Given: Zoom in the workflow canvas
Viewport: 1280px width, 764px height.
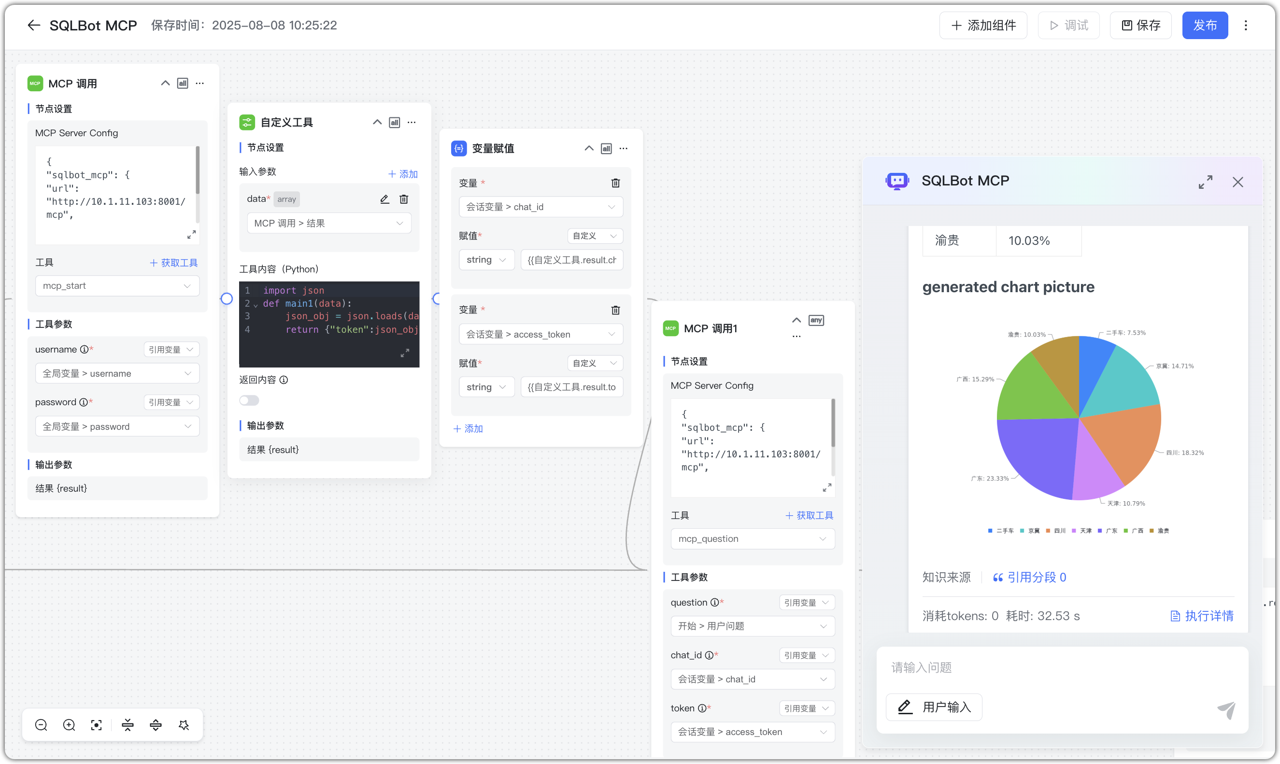Looking at the screenshot, I should [69, 724].
